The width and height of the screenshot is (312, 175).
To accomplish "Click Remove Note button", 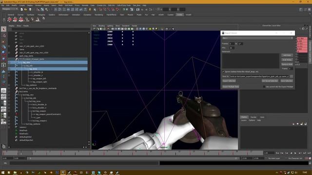I will pos(287,64).
